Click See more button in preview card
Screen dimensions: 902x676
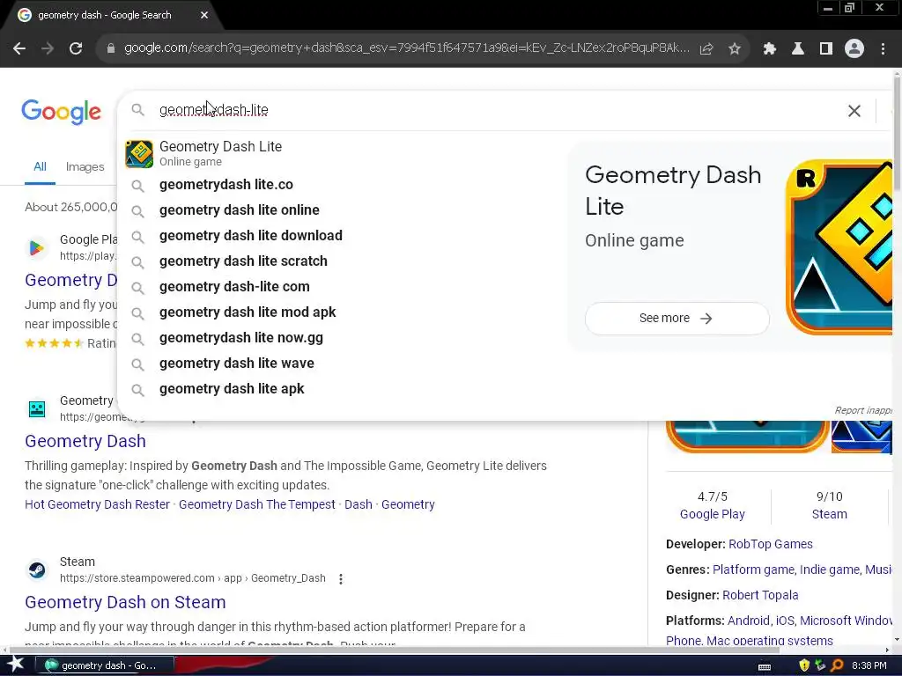[x=676, y=318]
